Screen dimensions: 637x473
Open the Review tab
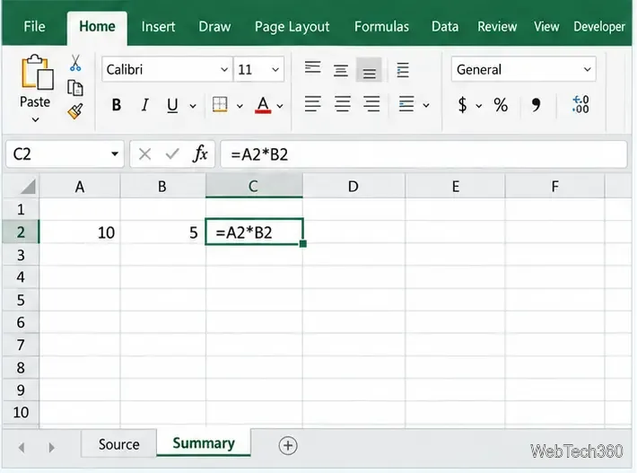pyautogui.click(x=497, y=27)
